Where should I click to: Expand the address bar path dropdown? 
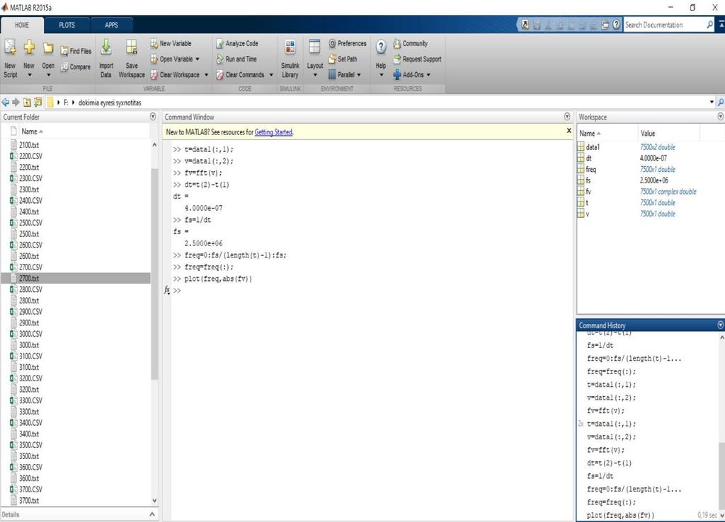pos(712,102)
